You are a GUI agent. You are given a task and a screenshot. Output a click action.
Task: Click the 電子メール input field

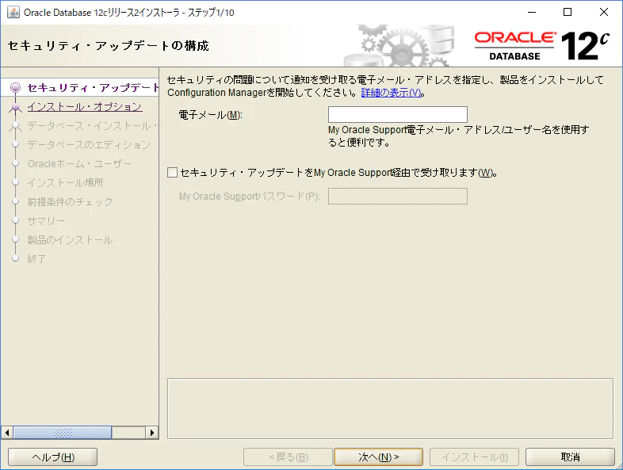click(397, 114)
